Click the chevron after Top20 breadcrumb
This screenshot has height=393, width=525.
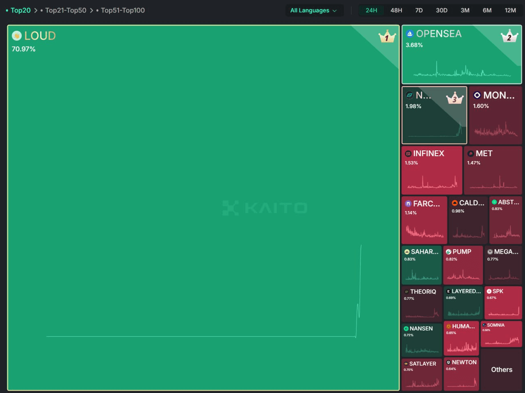pyautogui.click(x=36, y=11)
